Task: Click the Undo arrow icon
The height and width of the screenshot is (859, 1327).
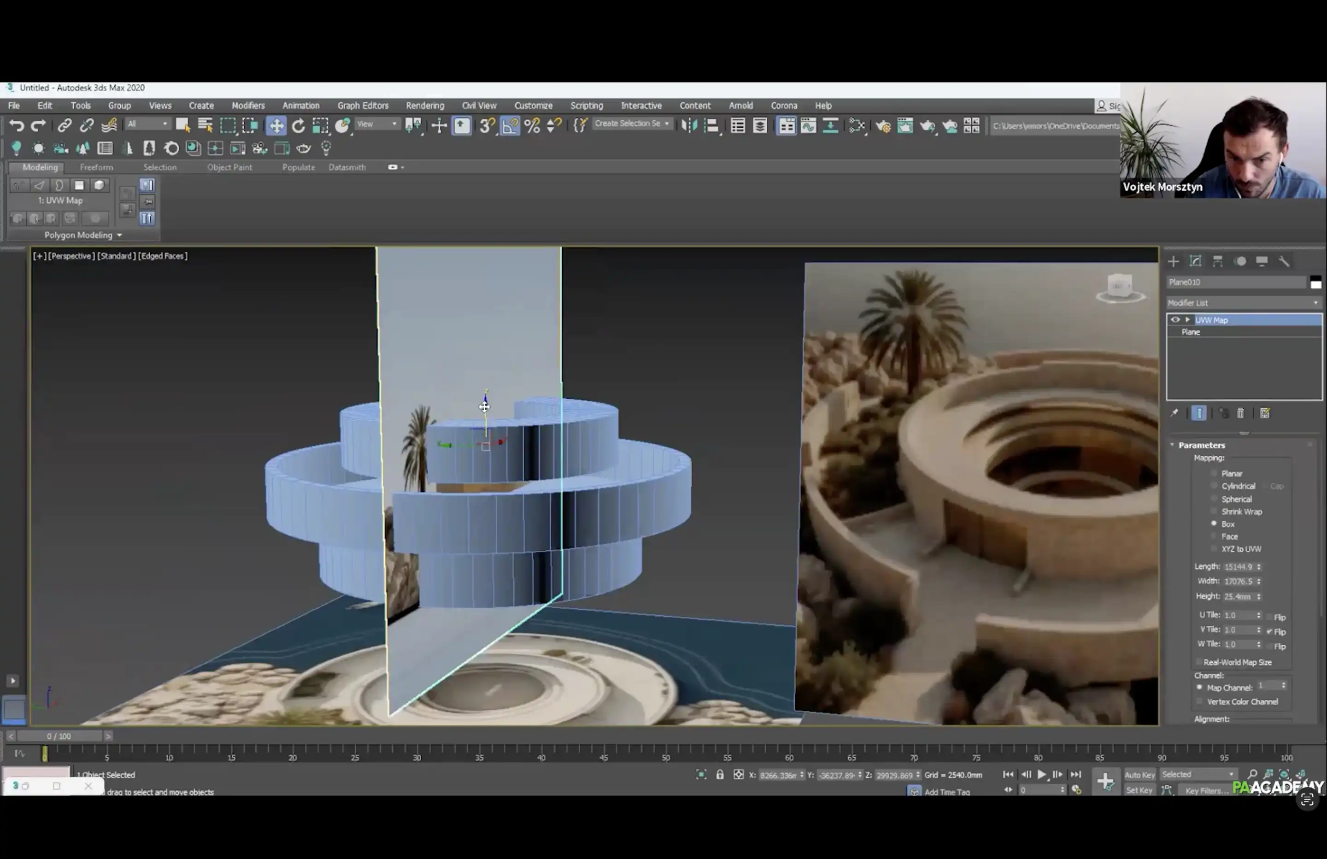Action: [17, 125]
